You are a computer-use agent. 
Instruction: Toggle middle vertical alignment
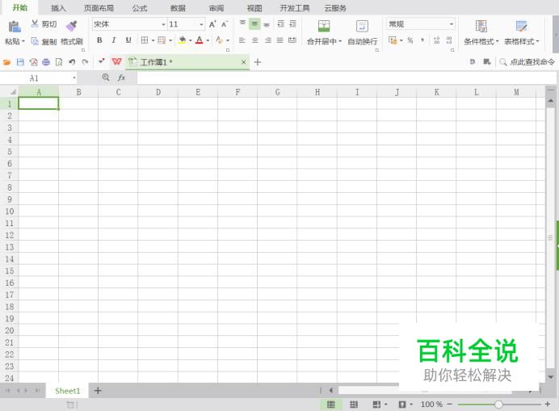[254, 23]
